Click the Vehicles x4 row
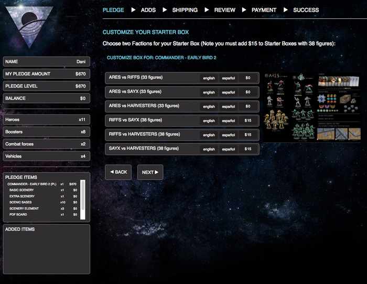Screen dimensions: 367x284 (46, 156)
